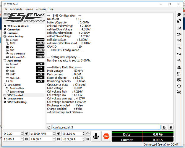
Task: Toggle the CAN forwarding icon
Action: [x=179, y=92]
